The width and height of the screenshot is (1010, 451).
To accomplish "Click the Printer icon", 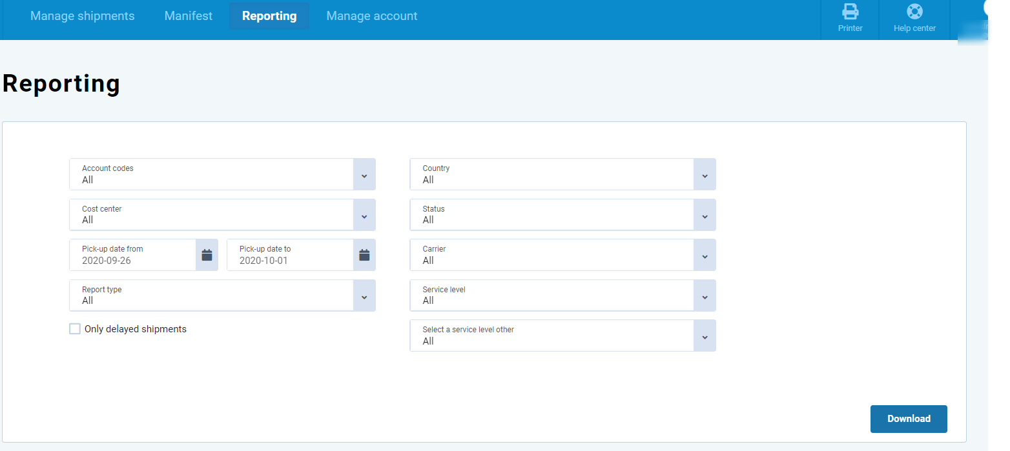I will pyautogui.click(x=850, y=12).
